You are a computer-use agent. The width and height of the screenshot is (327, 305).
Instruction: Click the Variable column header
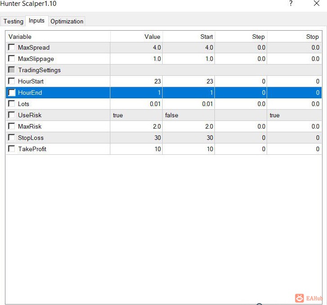58,37
